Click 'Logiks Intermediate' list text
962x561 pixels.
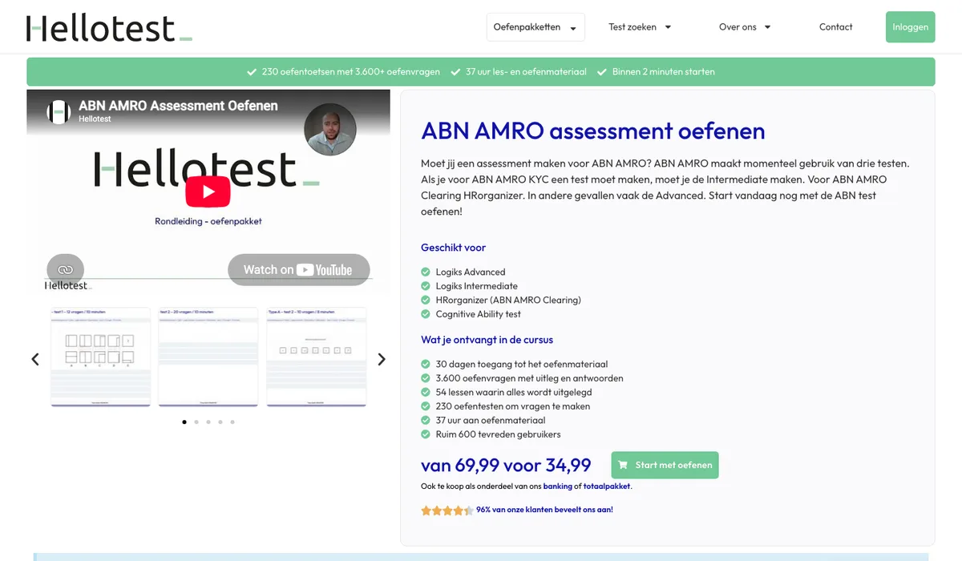(477, 286)
